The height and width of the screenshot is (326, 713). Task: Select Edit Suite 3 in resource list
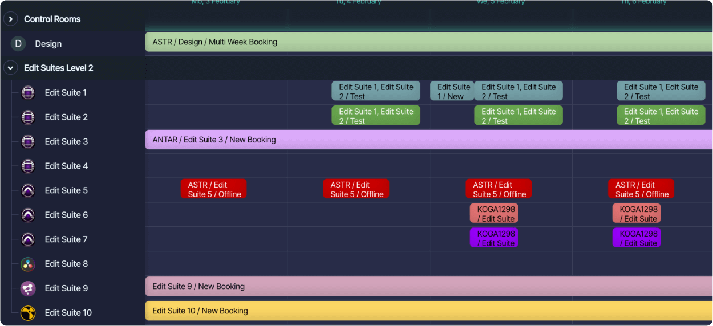pyautogui.click(x=67, y=142)
